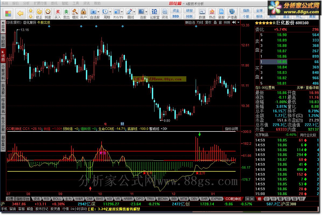Open 股市日记 in bottom status bar
Screen dimensions: 322x215
tap(42, 209)
